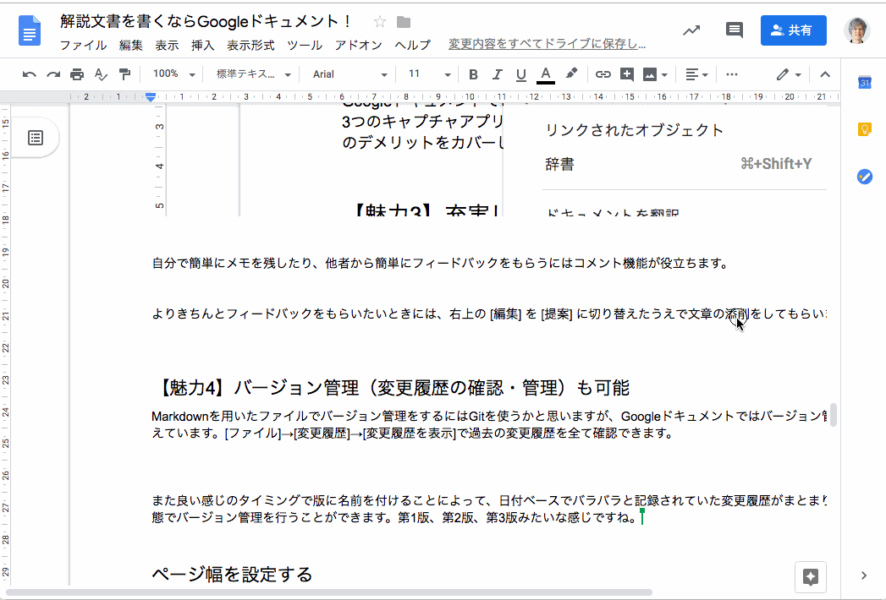Select the paint format tool
886x600 pixels.
pyautogui.click(x=124, y=74)
